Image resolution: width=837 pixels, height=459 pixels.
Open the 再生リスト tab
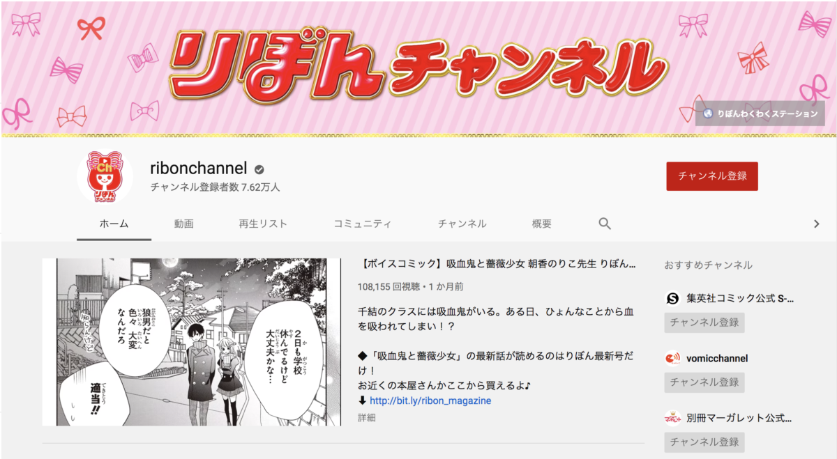coord(262,224)
